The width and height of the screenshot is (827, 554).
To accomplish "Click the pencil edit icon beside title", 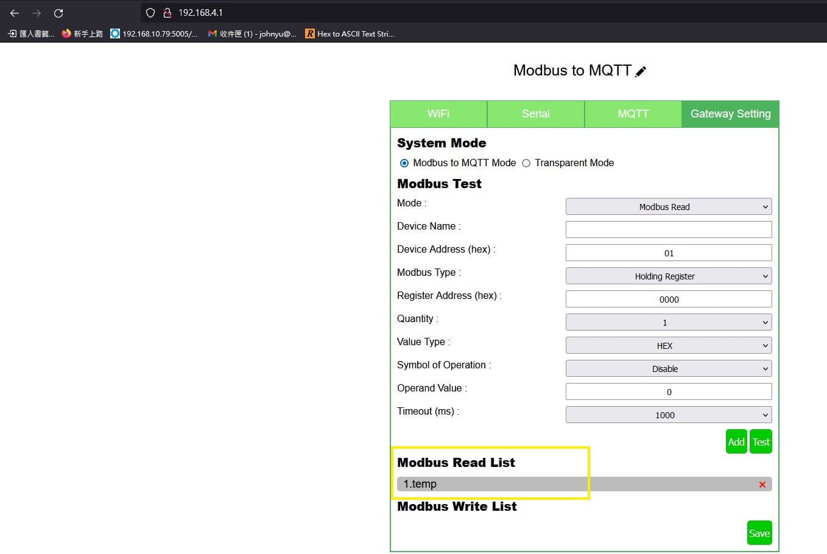I will pyautogui.click(x=641, y=72).
